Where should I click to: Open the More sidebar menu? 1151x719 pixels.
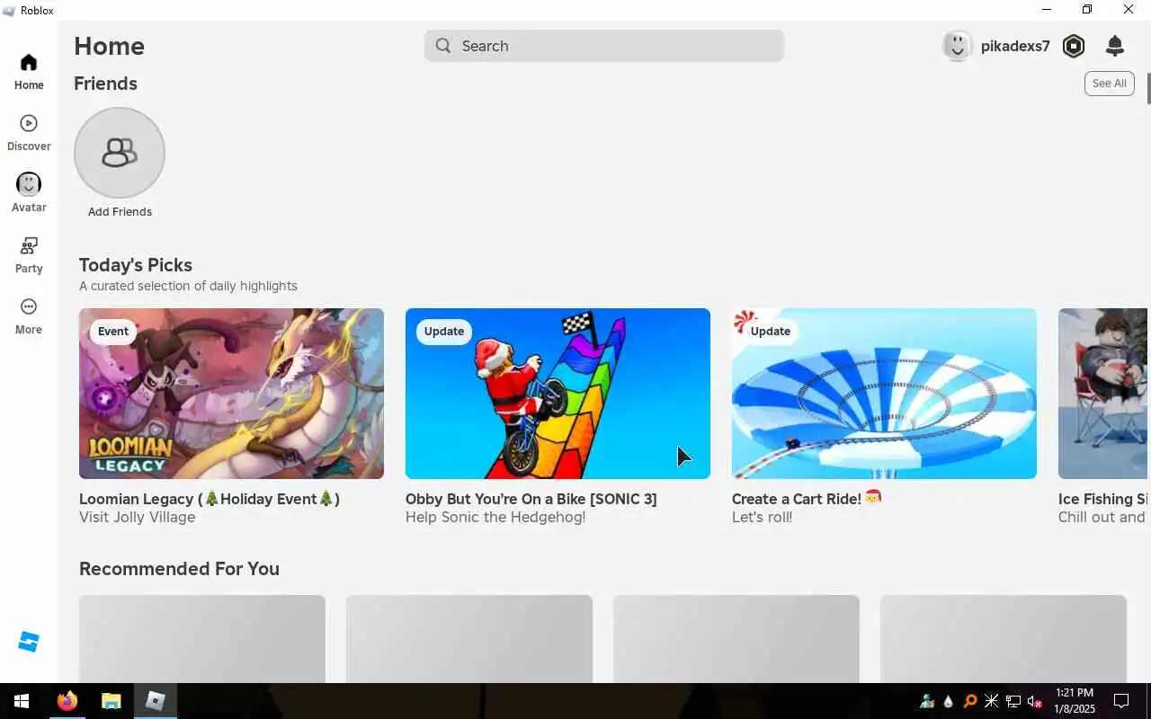point(29,306)
